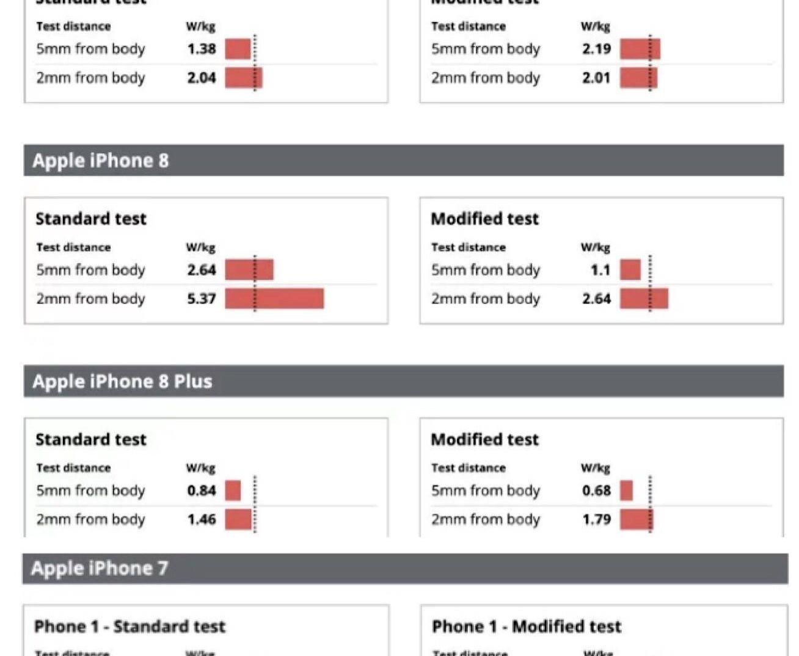This screenshot has height=656, width=799.
Task: Select the 1.79 W/kg reading
Action: pos(596,519)
